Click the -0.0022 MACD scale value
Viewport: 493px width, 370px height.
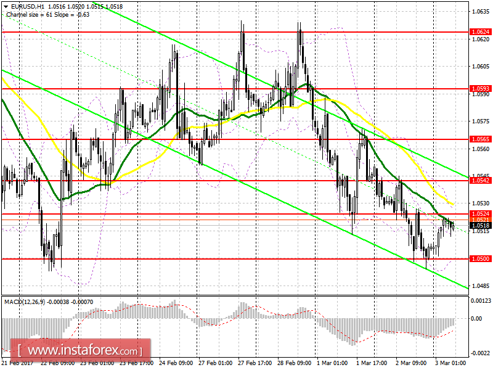tap(481, 353)
